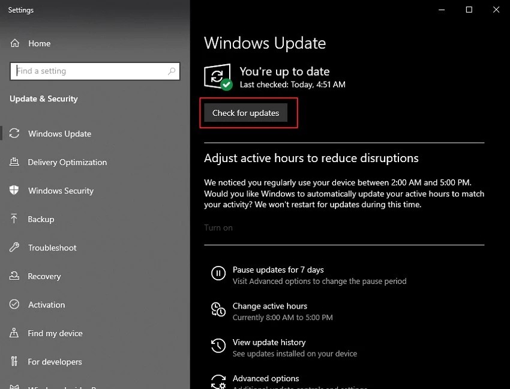Click the Home house icon
This screenshot has height=389, width=510.
point(14,43)
